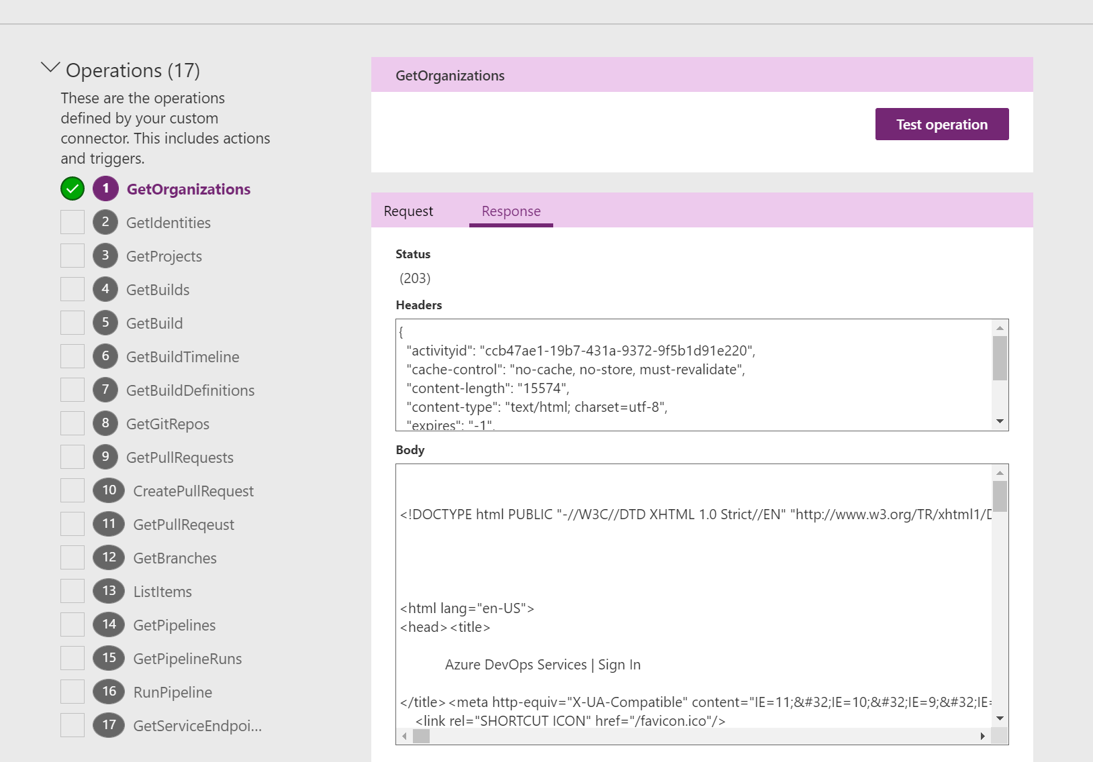Image resolution: width=1093 pixels, height=762 pixels.
Task: Select the CreatePullRequest numbered circle
Action: (108, 490)
